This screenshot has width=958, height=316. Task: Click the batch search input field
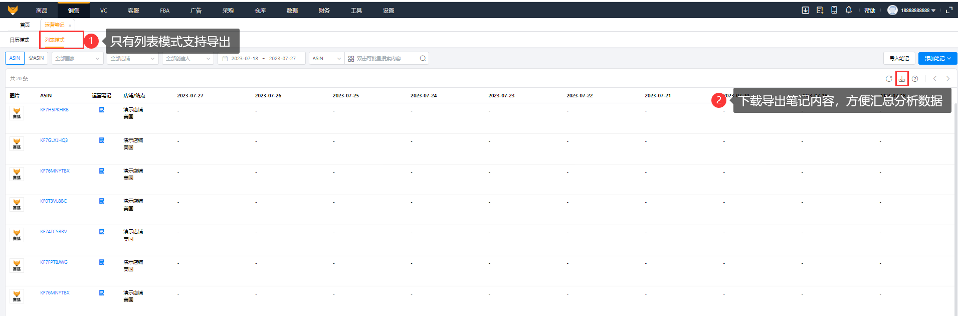click(384, 59)
